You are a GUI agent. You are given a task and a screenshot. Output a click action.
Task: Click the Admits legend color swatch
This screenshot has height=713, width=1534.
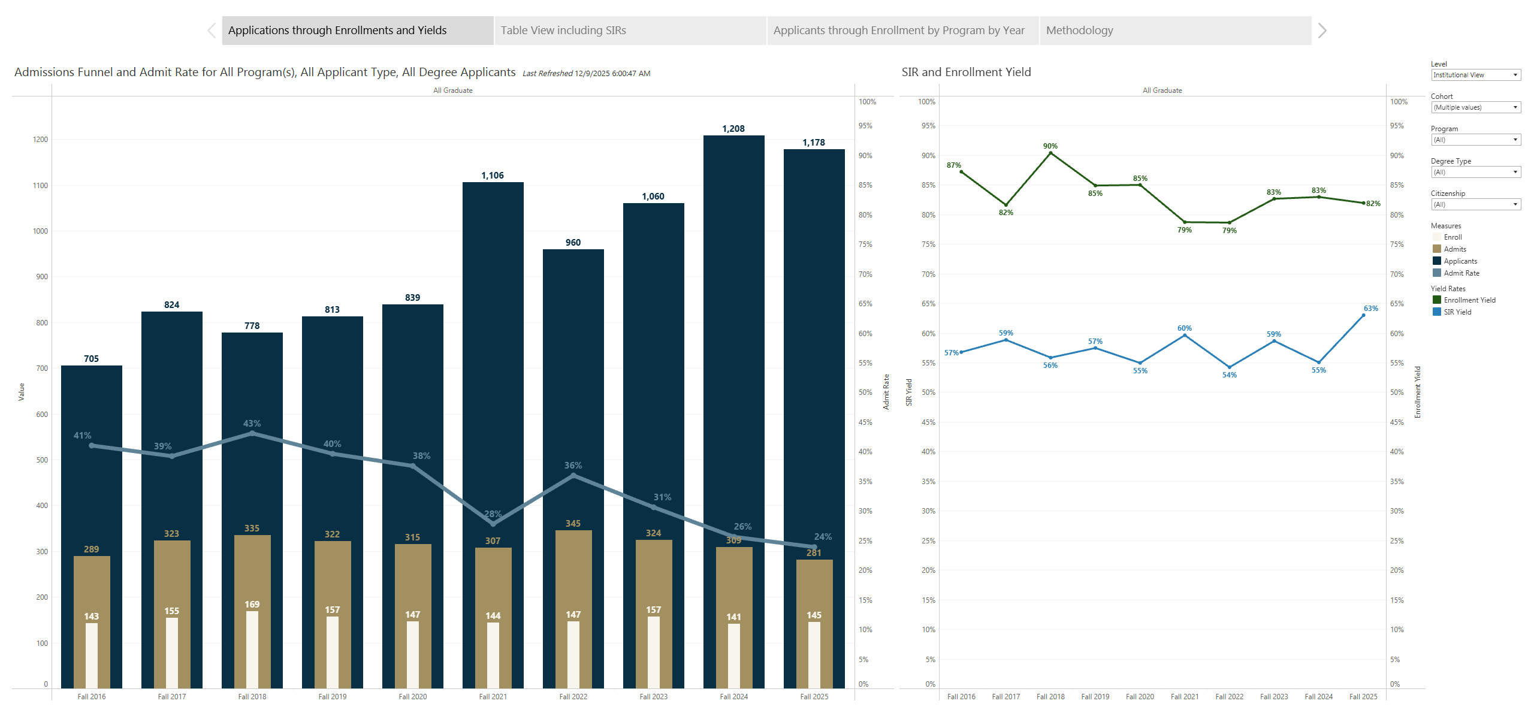pyautogui.click(x=1436, y=249)
